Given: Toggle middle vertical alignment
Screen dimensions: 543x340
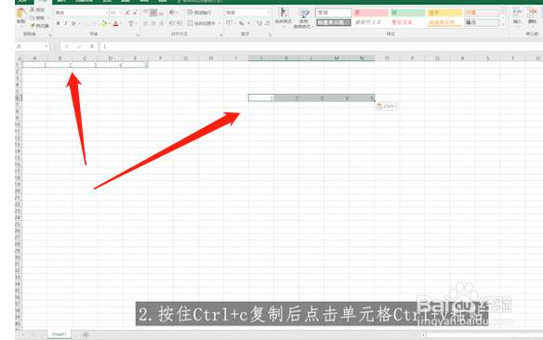Looking at the screenshot, I should pyautogui.click(x=153, y=13).
